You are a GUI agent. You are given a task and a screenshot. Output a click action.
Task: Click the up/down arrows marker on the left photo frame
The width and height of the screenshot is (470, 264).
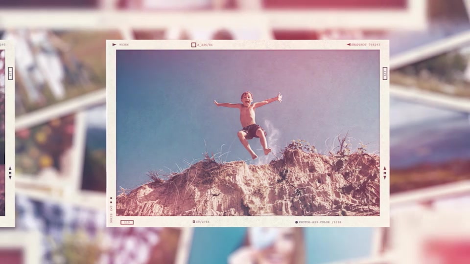click(x=10, y=173)
